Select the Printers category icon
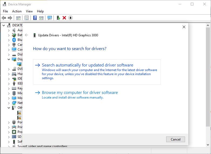The width and height of the screenshot is (211, 154). click(14, 127)
